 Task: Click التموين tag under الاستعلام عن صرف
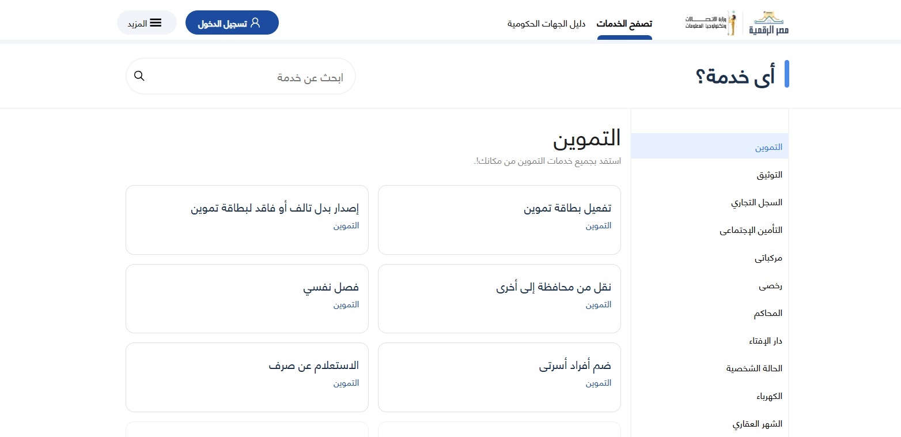[346, 383]
